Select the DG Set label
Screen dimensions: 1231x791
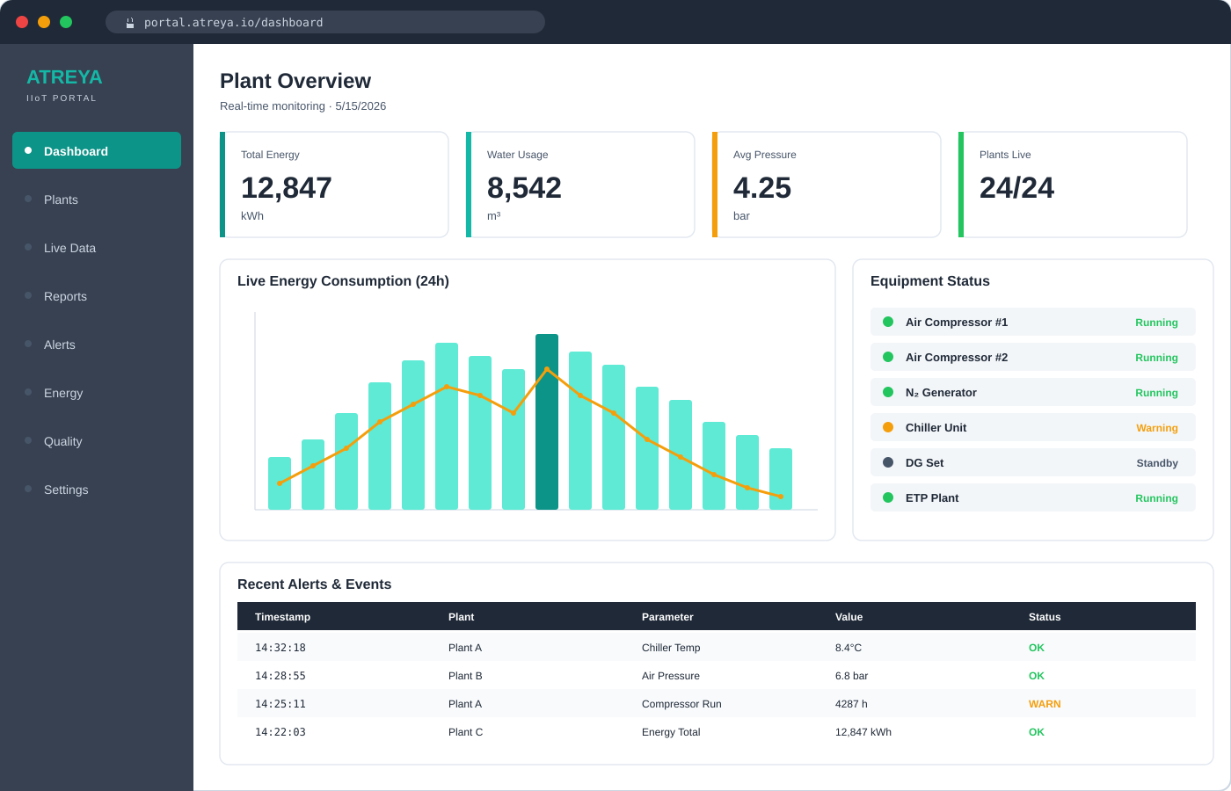pyautogui.click(x=924, y=463)
